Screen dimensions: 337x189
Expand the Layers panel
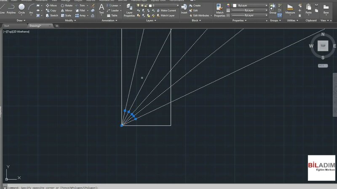[x=151, y=21]
